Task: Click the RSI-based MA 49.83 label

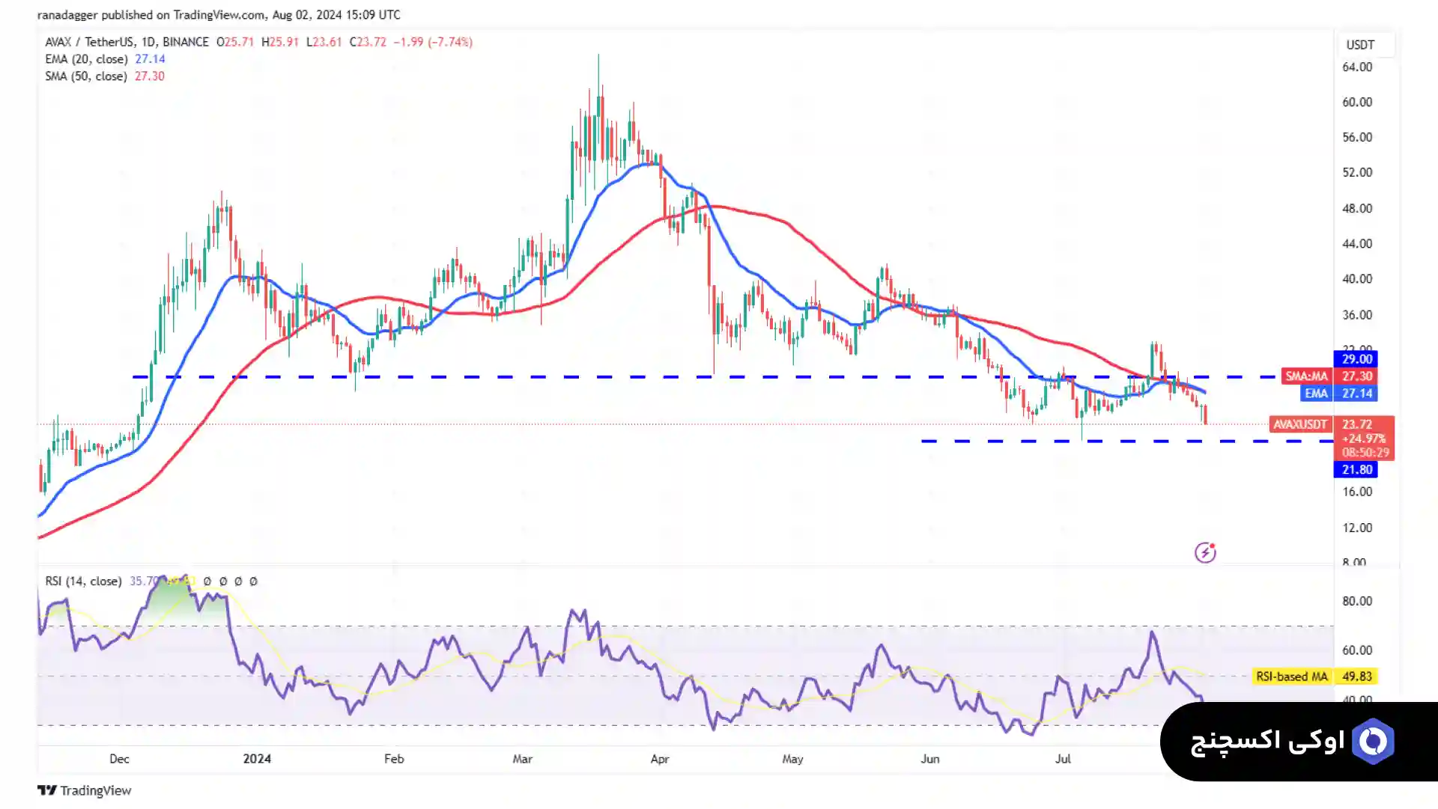Action: pos(1314,677)
